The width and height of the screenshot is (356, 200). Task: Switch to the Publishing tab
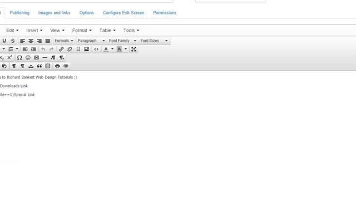click(19, 13)
